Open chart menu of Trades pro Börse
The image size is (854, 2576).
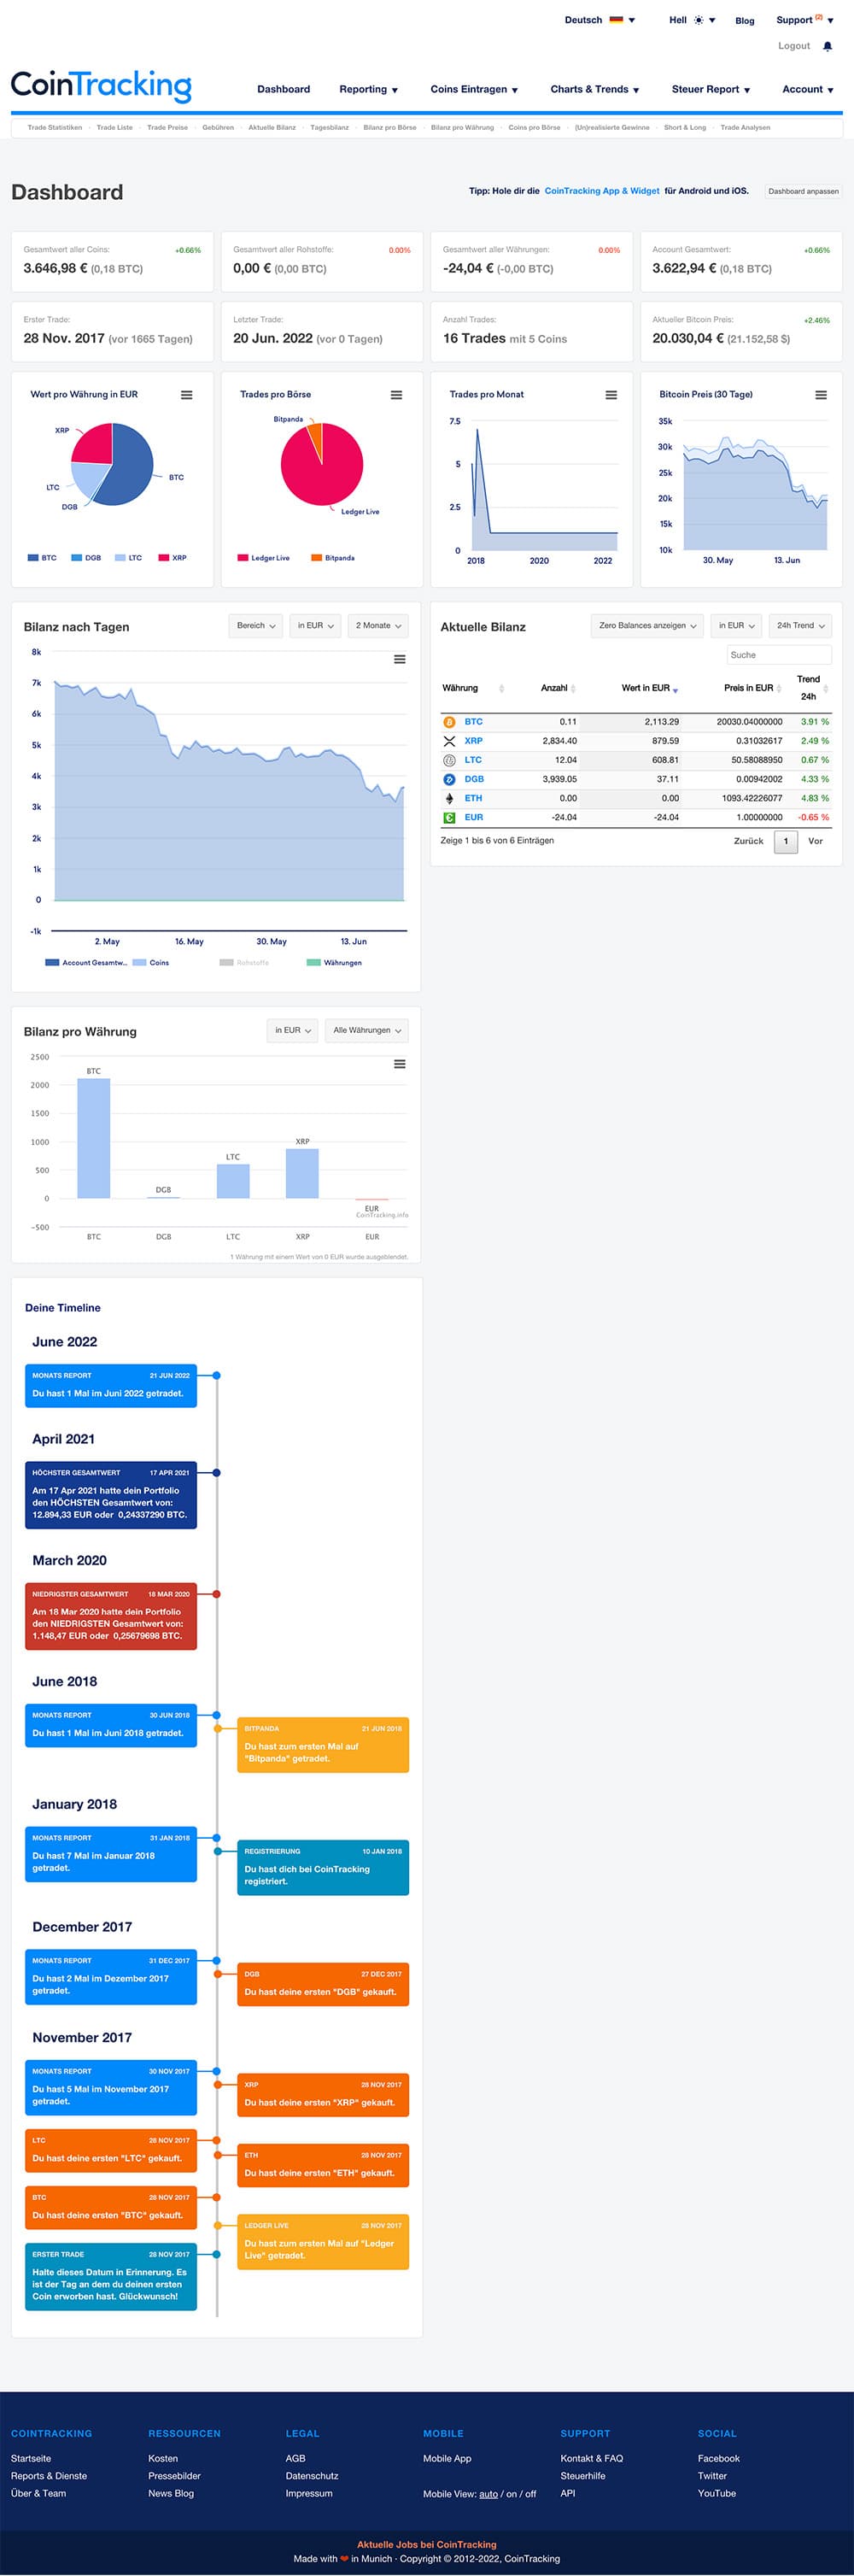coord(396,395)
